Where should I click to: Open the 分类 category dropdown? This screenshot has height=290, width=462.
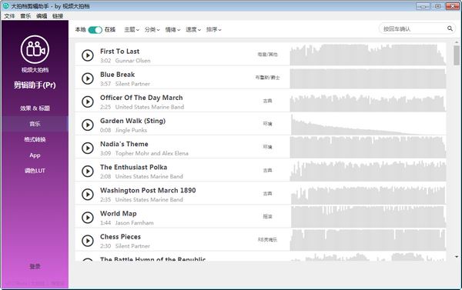[x=152, y=29]
